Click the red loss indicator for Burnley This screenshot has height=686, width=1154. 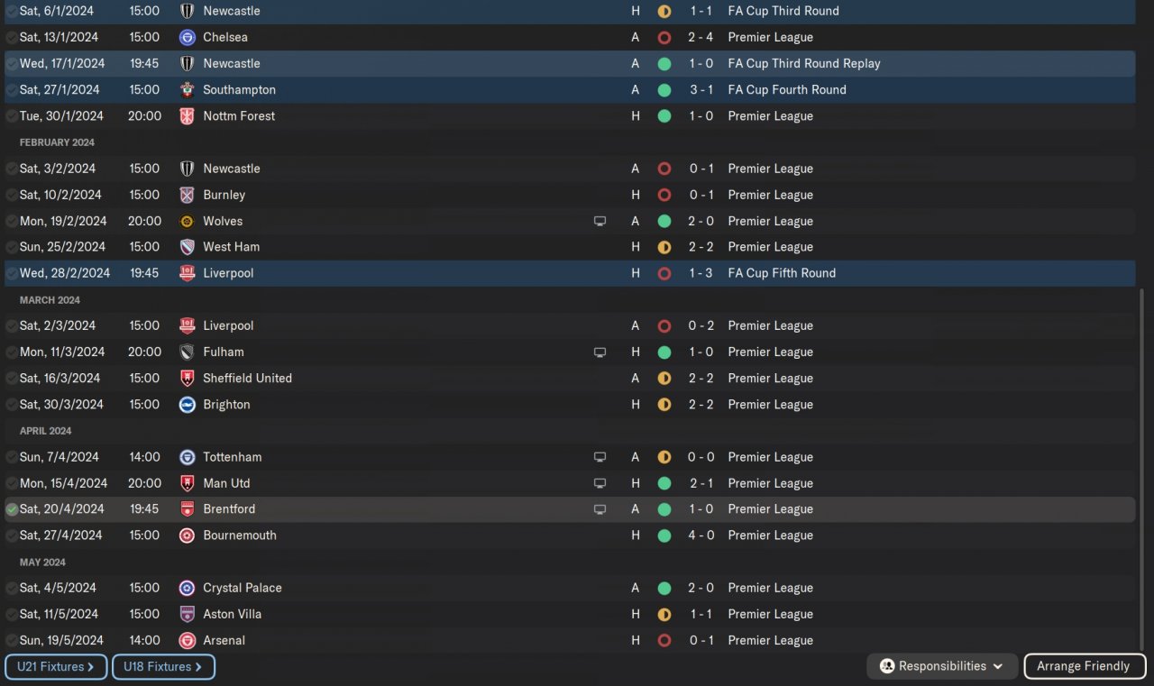tap(664, 195)
